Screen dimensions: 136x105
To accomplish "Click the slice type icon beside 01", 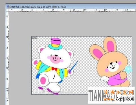I will pyautogui.click(x=36, y=38).
